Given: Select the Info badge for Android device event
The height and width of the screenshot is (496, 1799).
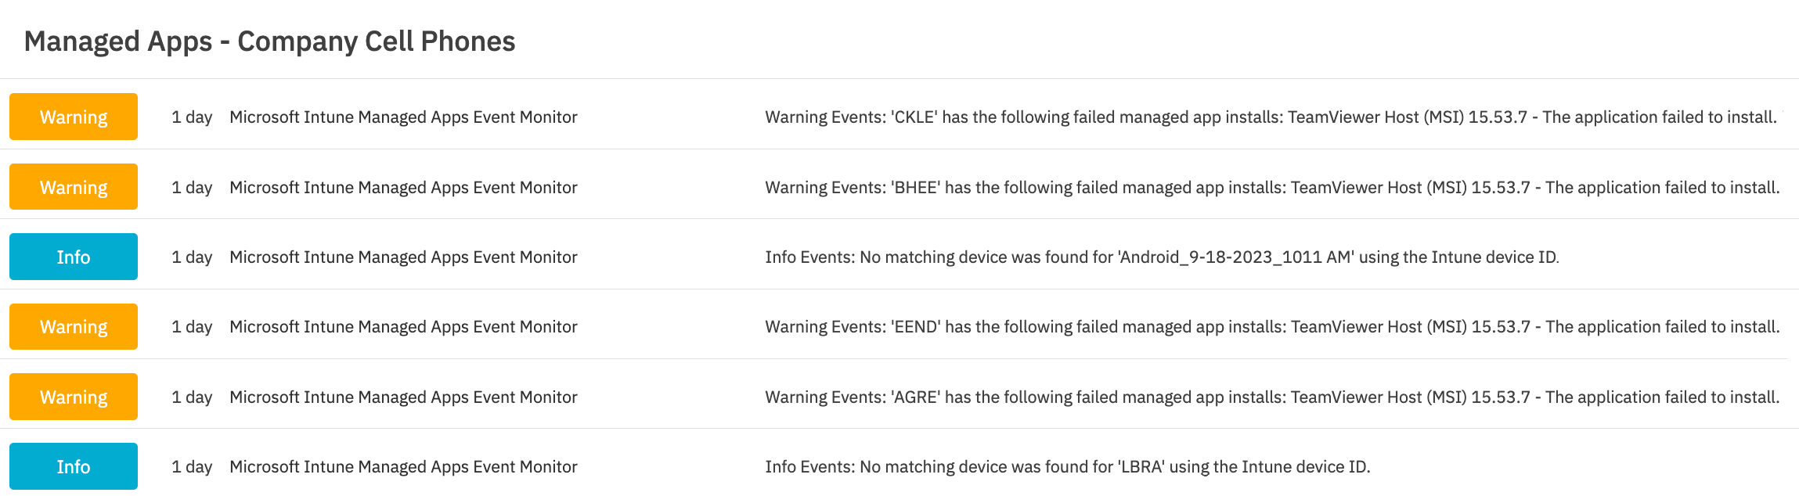Looking at the screenshot, I should pyautogui.click(x=74, y=257).
